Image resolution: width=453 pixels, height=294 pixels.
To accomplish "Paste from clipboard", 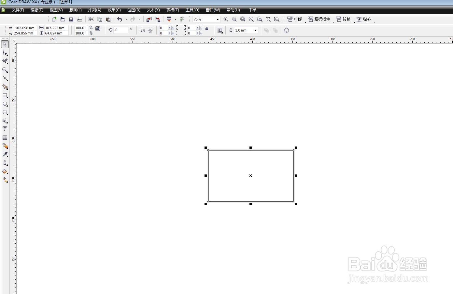I will click(108, 19).
